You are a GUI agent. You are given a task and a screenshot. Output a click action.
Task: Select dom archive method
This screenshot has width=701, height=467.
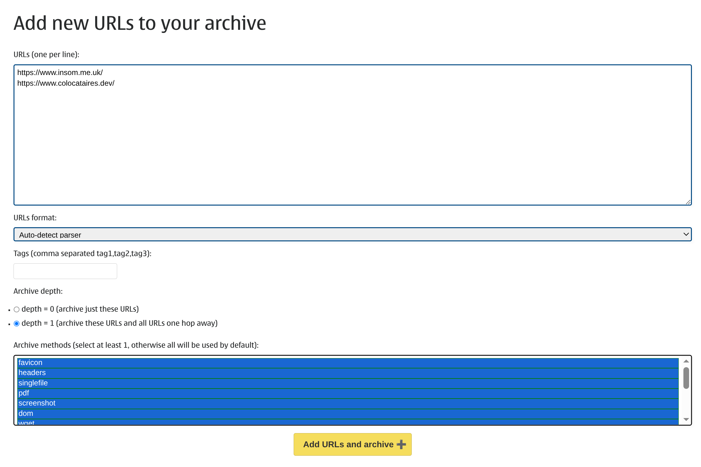tap(26, 414)
